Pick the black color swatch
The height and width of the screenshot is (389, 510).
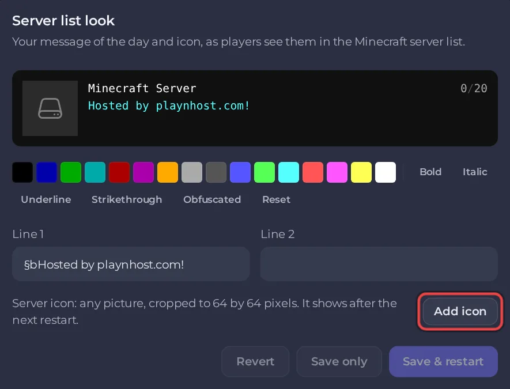point(22,172)
